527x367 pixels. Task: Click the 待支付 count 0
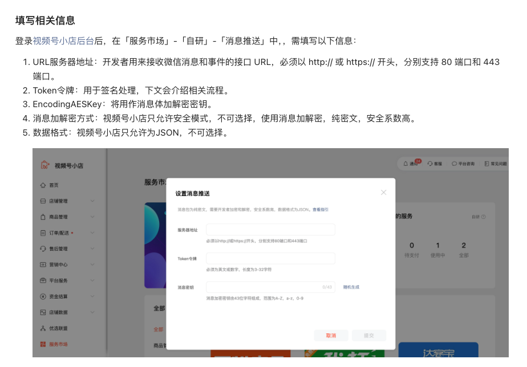412,246
